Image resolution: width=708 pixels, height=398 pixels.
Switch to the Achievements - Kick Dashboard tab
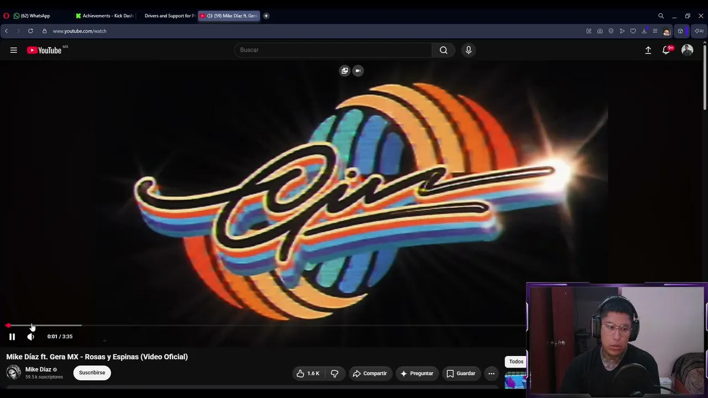(x=105, y=16)
